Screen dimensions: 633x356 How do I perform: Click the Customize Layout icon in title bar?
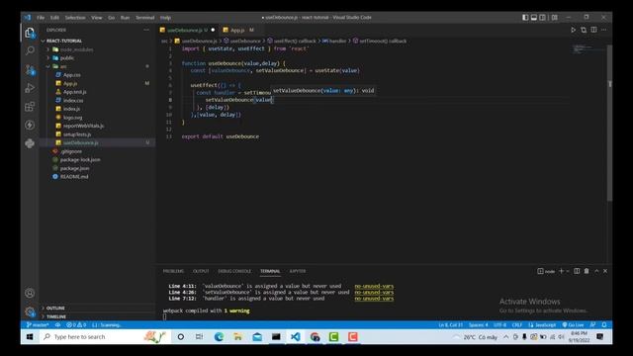[555, 18]
